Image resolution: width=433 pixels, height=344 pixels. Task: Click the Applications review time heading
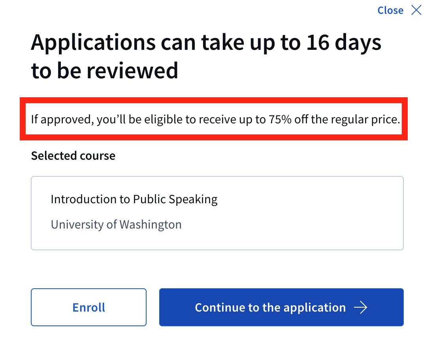pyautogui.click(x=206, y=56)
